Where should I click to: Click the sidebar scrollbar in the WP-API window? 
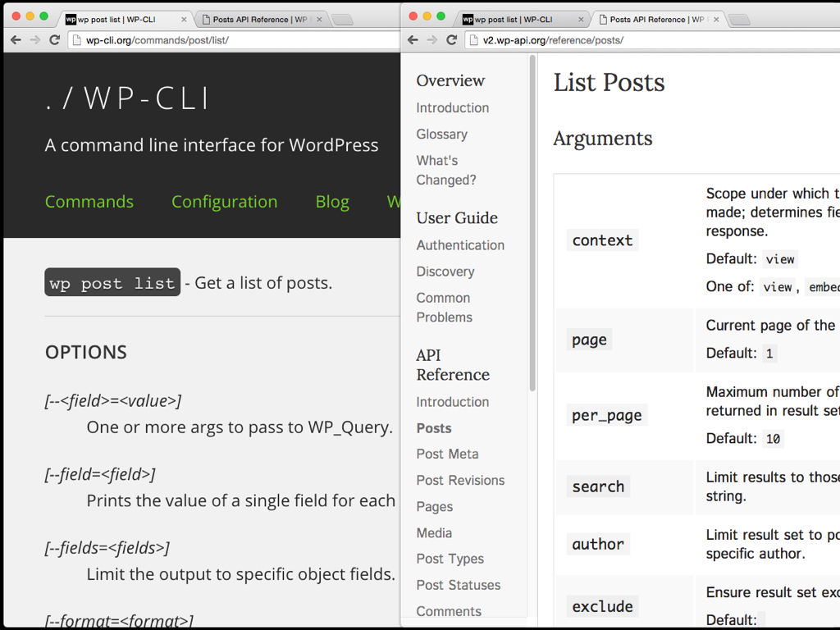point(532,223)
